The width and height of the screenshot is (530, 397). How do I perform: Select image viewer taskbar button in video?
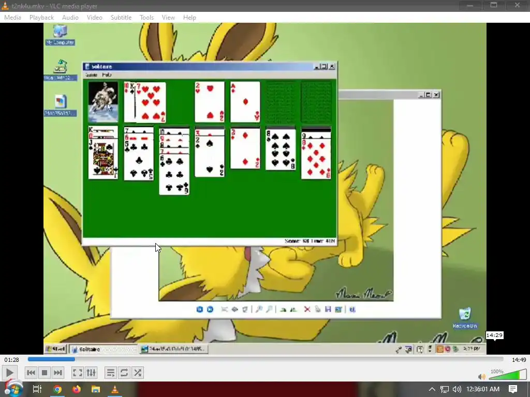174,349
